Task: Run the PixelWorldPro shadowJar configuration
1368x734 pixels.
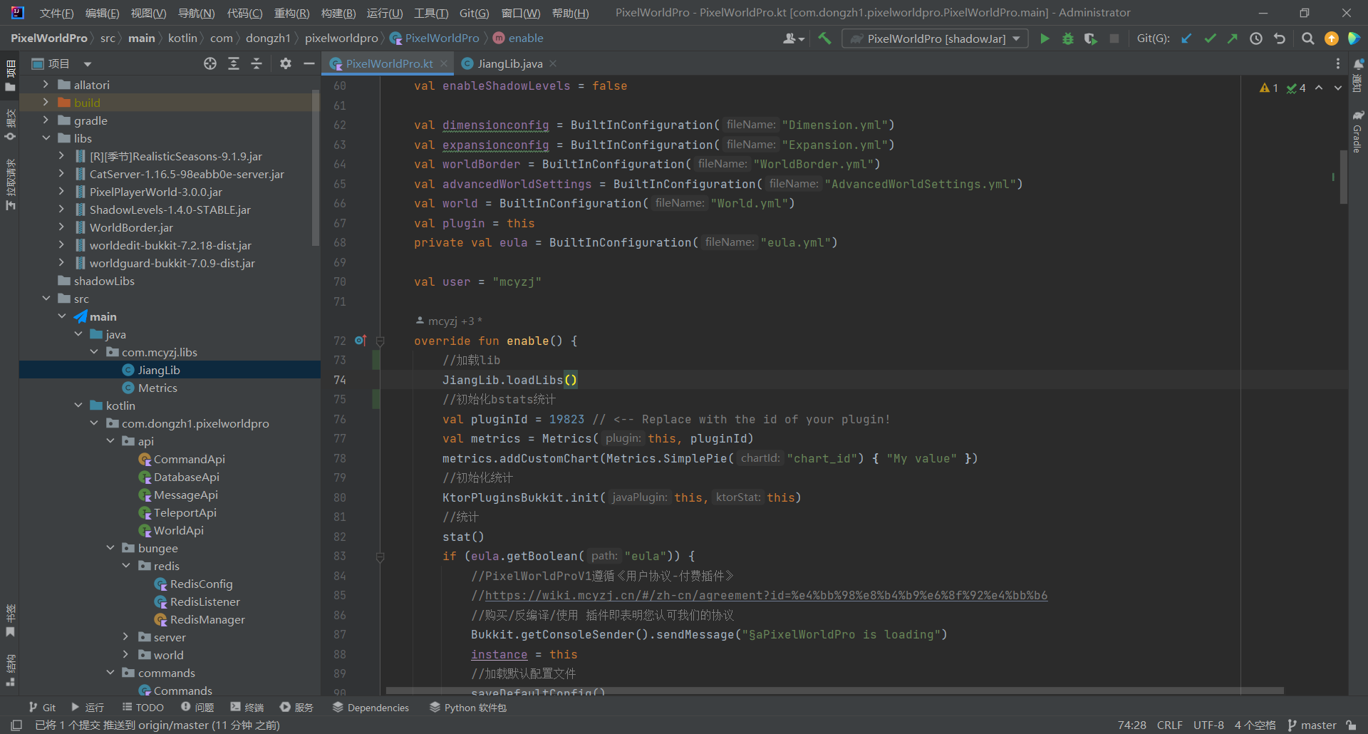Action: pyautogui.click(x=1045, y=38)
